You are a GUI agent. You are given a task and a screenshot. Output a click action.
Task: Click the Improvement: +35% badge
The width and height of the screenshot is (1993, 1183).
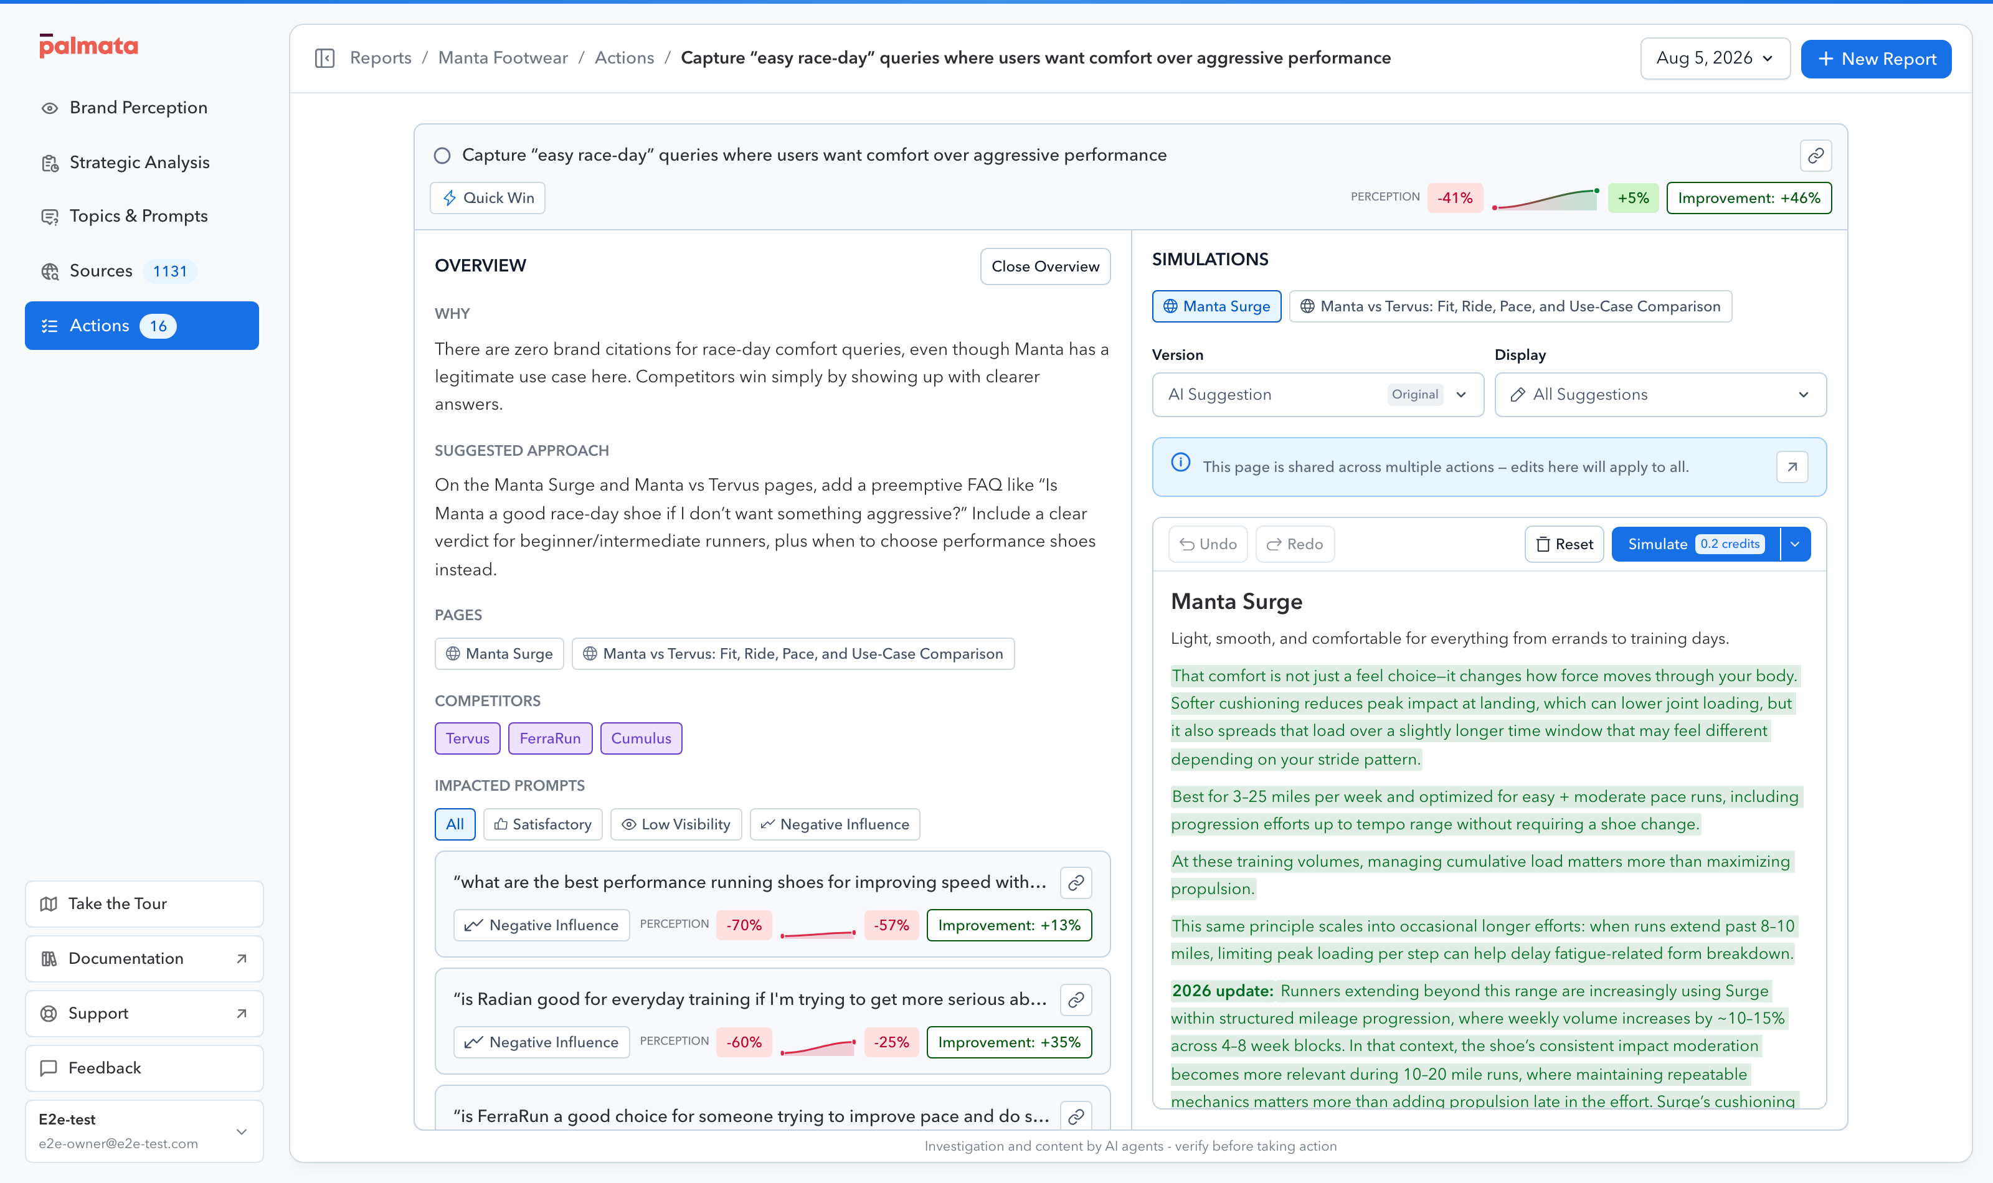pyautogui.click(x=1008, y=1042)
